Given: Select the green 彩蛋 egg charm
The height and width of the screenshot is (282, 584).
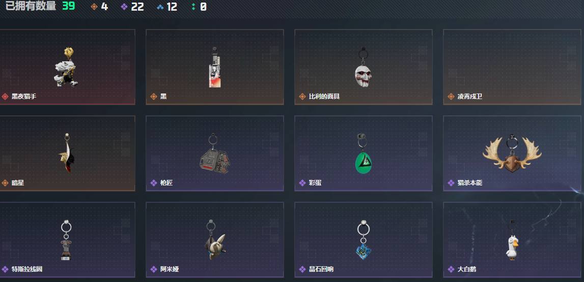Looking at the screenshot, I should [363, 153].
